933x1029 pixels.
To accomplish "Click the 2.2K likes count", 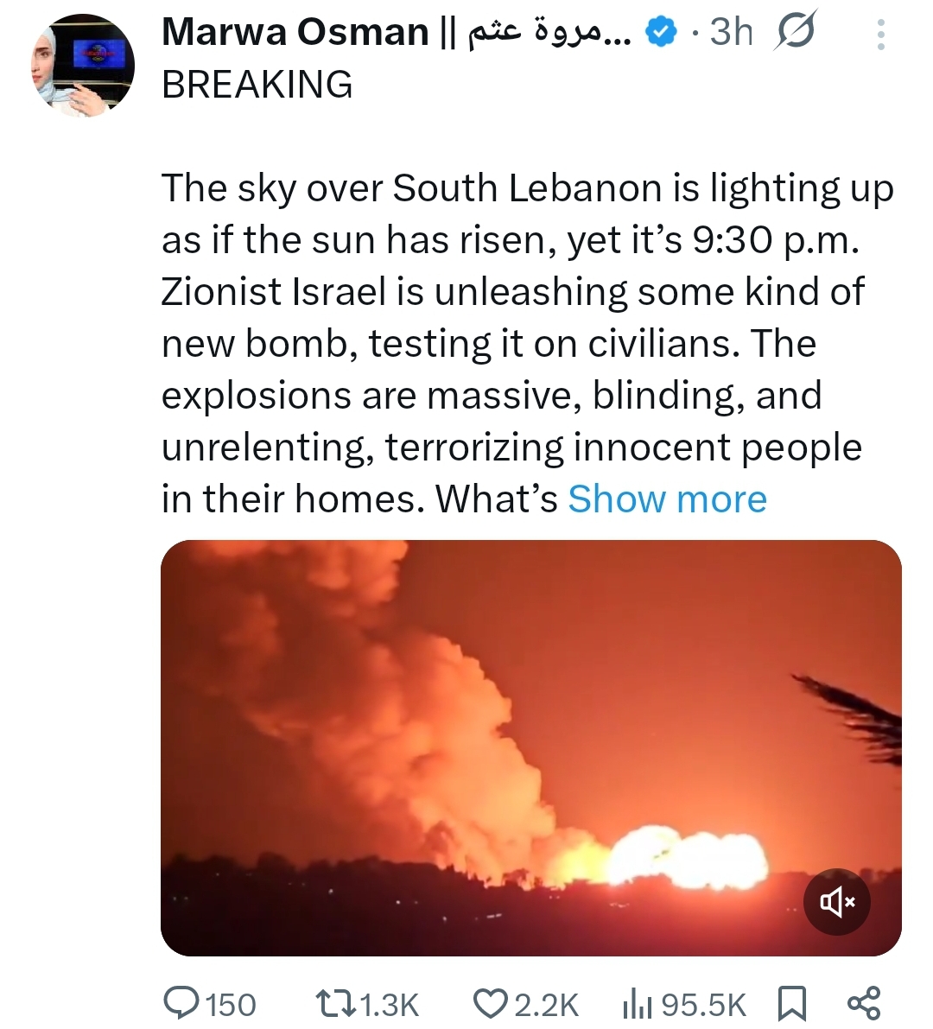I will click(x=546, y=1005).
